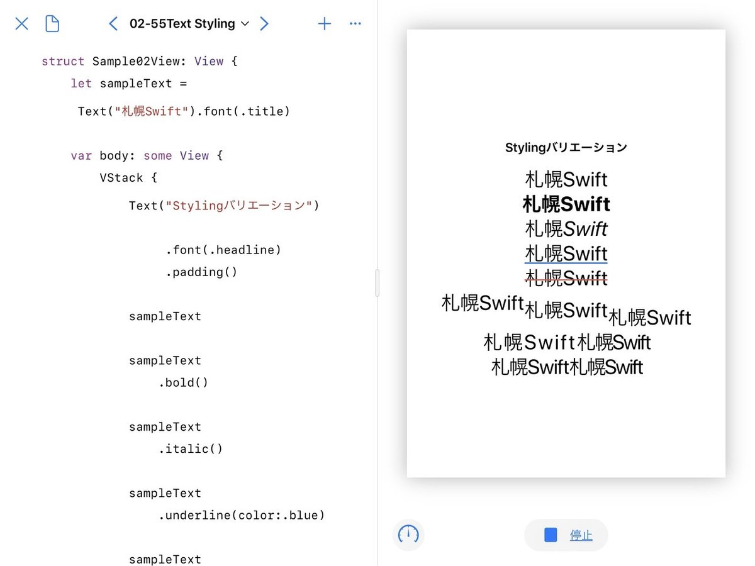Click the bold 札幌Swift preview text
This screenshot has width=755, height=566.
[x=566, y=204]
